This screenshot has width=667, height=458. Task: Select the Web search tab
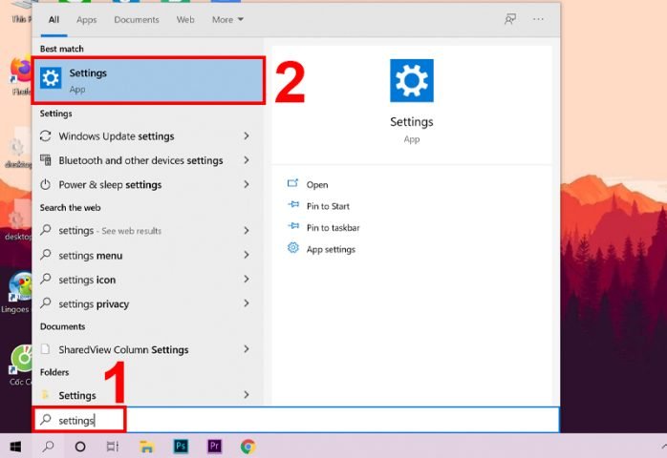[x=185, y=19]
